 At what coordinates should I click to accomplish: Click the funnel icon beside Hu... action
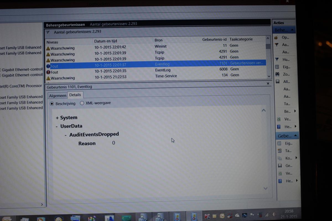(277, 59)
